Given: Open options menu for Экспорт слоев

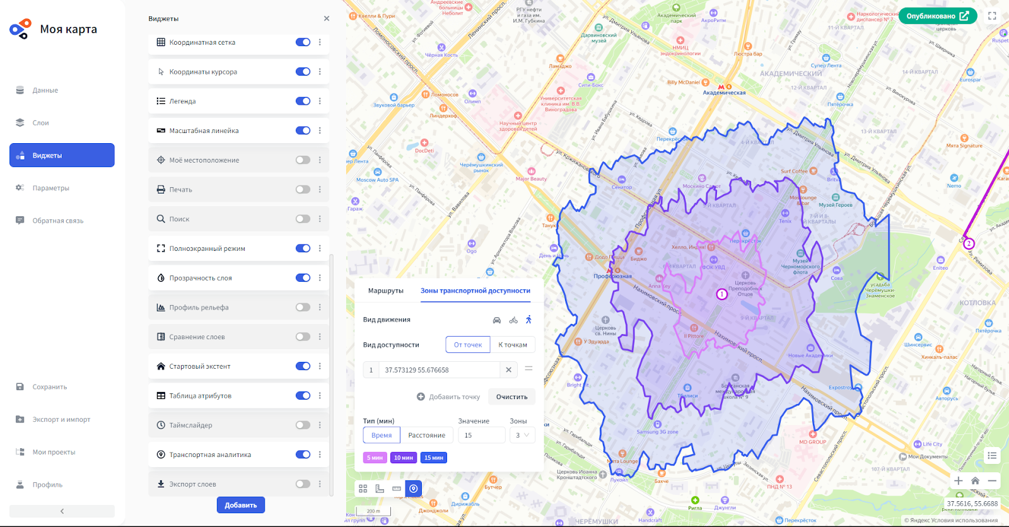Looking at the screenshot, I should coord(320,484).
